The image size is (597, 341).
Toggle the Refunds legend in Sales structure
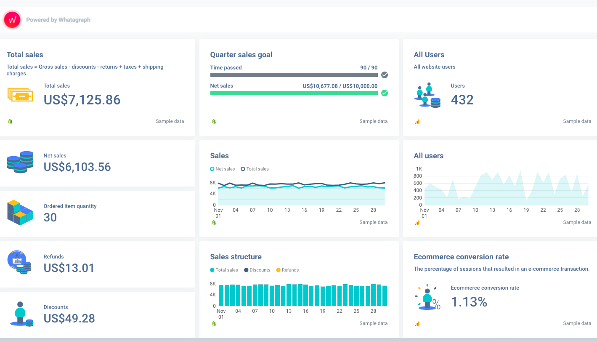287,270
